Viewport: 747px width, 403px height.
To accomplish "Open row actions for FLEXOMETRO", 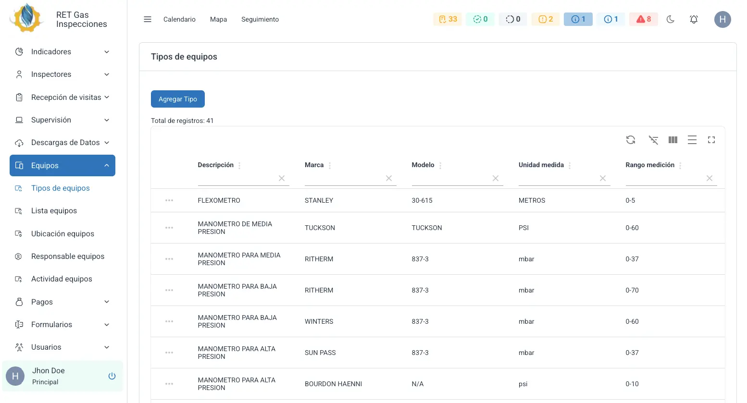I will (169, 200).
